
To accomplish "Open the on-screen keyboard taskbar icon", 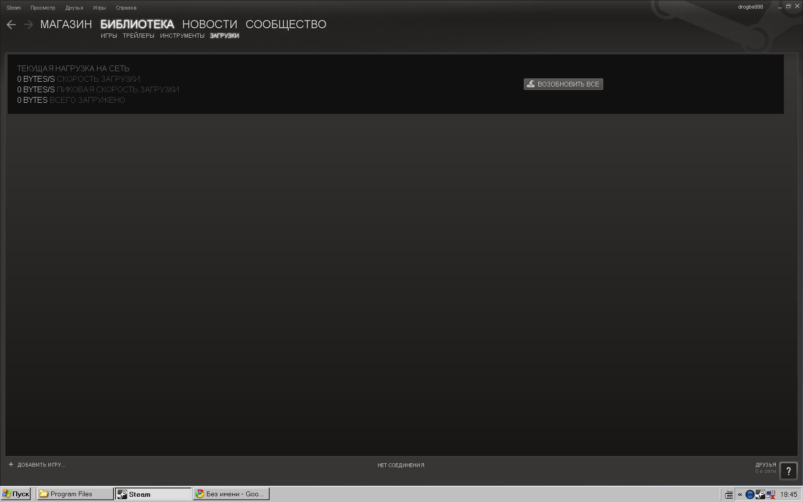I will [729, 494].
